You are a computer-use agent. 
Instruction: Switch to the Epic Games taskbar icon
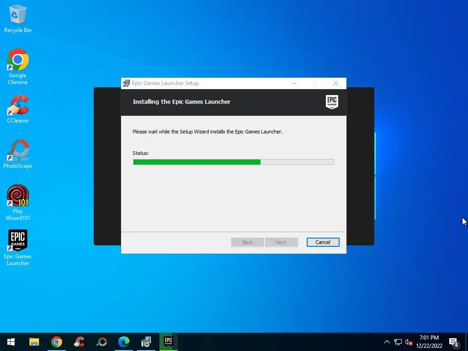169,342
